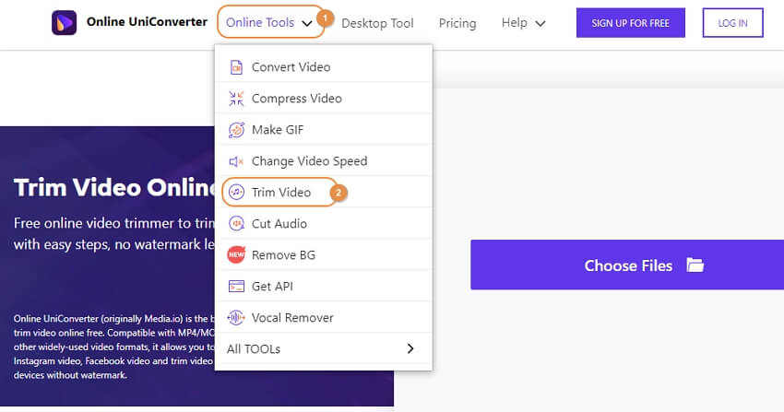Click the Trim Video Online heading
Viewport: 784px width, 412px height.
pos(114,188)
